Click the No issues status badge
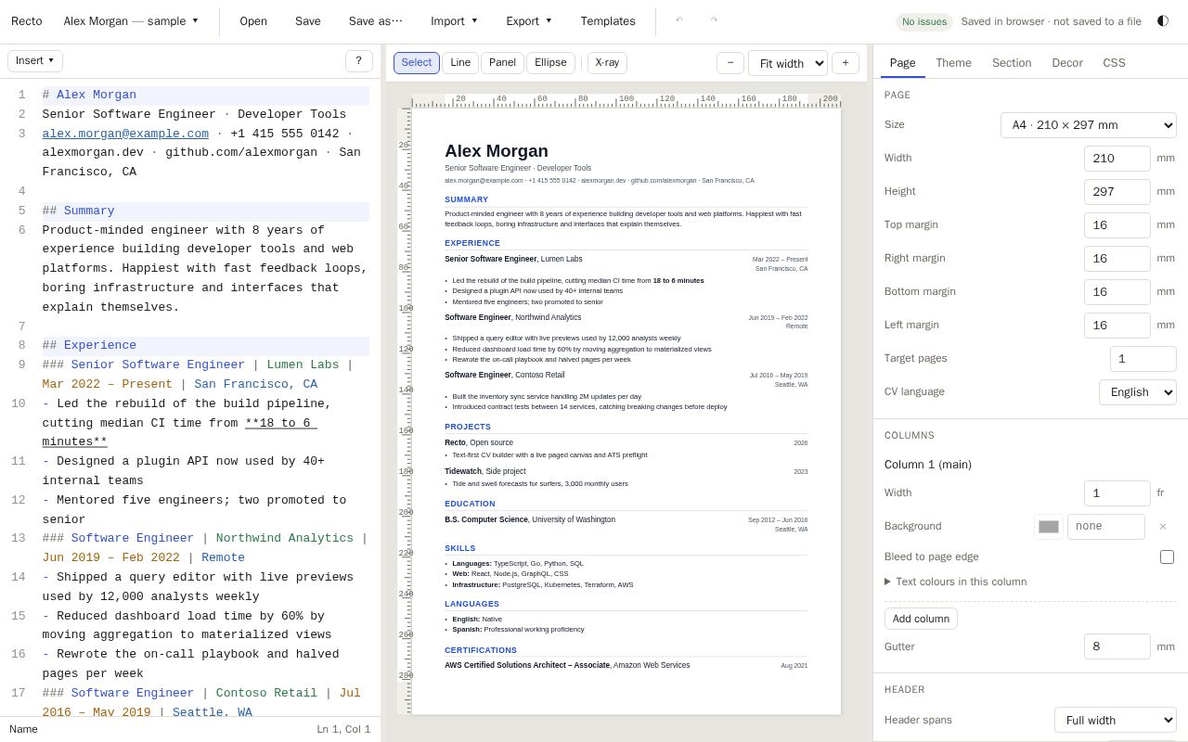1188x742 pixels. point(924,21)
